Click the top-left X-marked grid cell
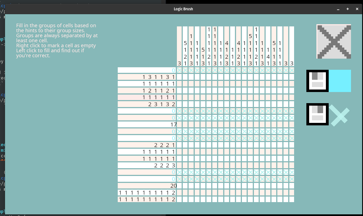363x216 pixels. 179,70
